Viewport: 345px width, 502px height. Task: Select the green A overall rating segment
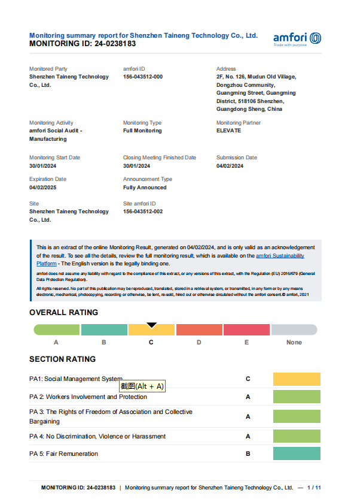(x=57, y=329)
